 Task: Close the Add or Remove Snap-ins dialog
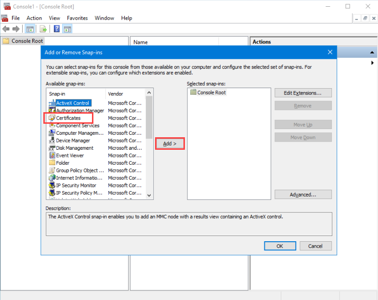pyautogui.click(x=330, y=52)
